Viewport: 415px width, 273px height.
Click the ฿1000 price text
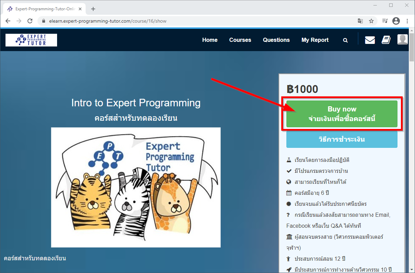(x=302, y=89)
